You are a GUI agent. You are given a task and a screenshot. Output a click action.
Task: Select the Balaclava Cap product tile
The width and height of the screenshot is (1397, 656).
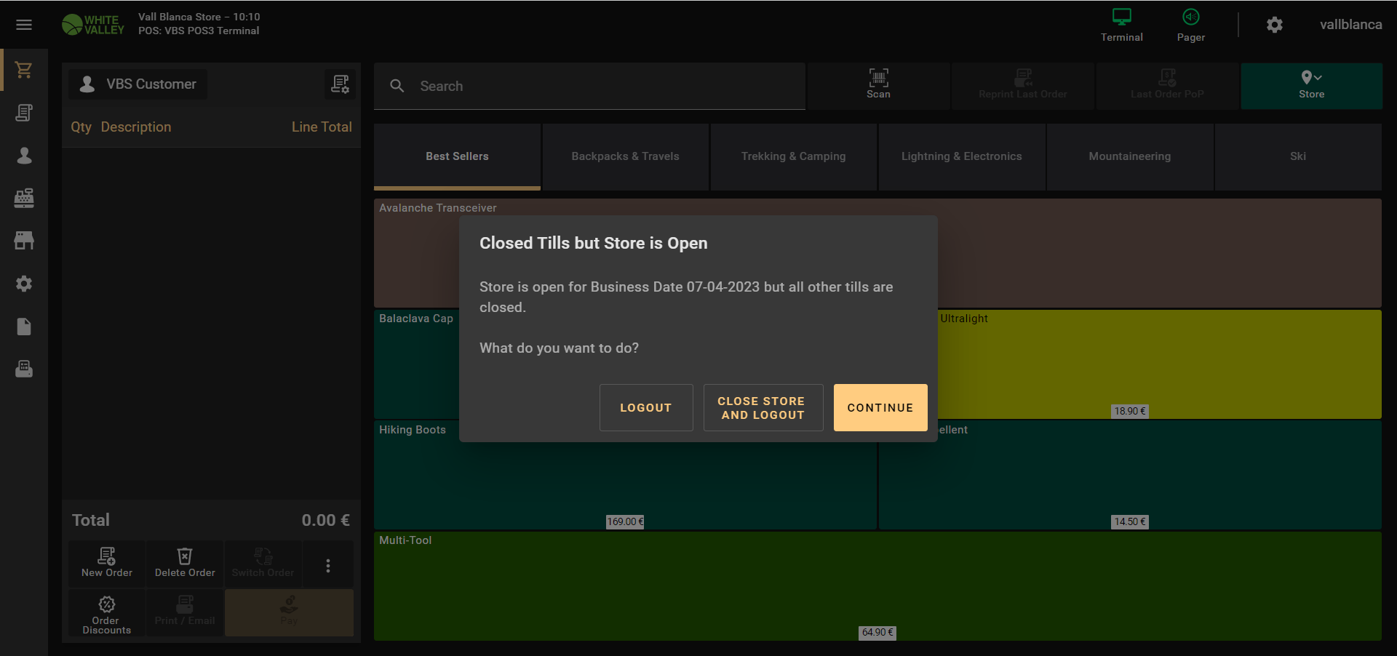tap(416, 364)
